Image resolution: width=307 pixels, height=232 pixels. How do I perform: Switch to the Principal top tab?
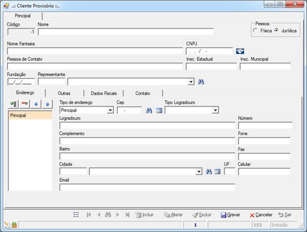[x=23, y=16]
